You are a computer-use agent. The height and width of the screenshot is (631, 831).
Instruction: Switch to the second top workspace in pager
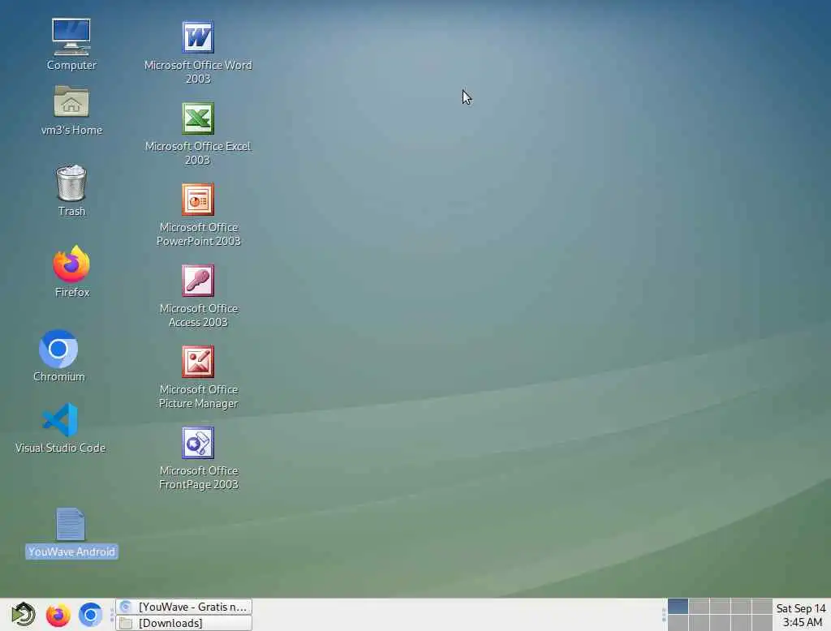699,606
